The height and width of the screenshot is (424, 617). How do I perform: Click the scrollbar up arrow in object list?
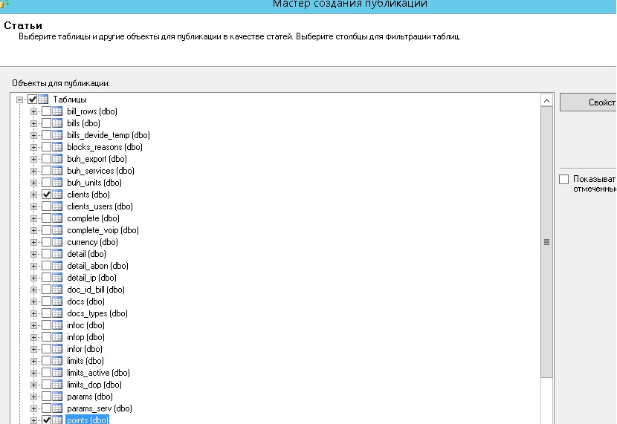546,100
